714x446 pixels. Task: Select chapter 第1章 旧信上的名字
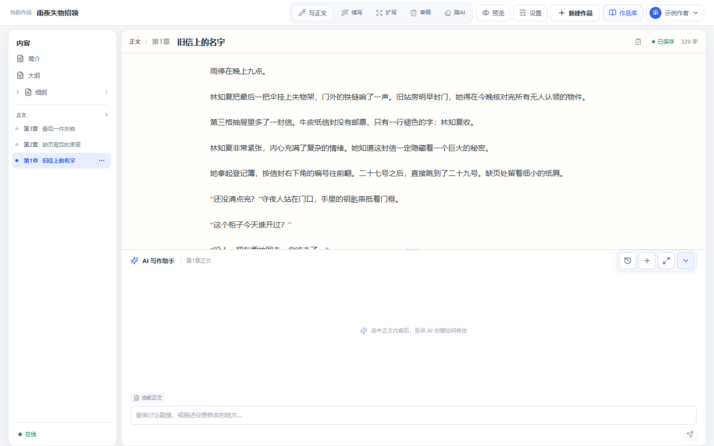click(61, 161)
